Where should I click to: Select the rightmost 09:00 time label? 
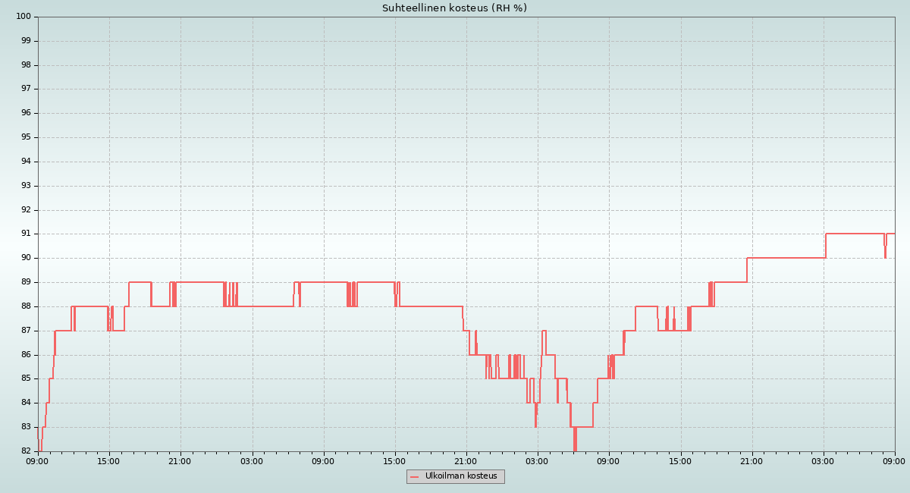click(894, 461)
